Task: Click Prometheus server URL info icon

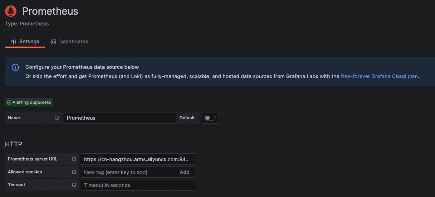Action: click(x=74, y=159)
